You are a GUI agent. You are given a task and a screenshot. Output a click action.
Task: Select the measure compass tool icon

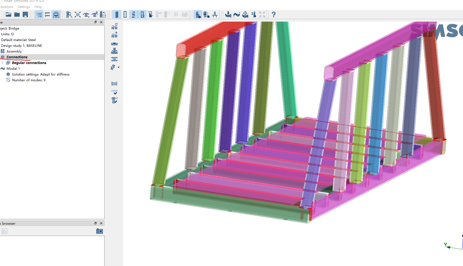click(x=215, y=15)
